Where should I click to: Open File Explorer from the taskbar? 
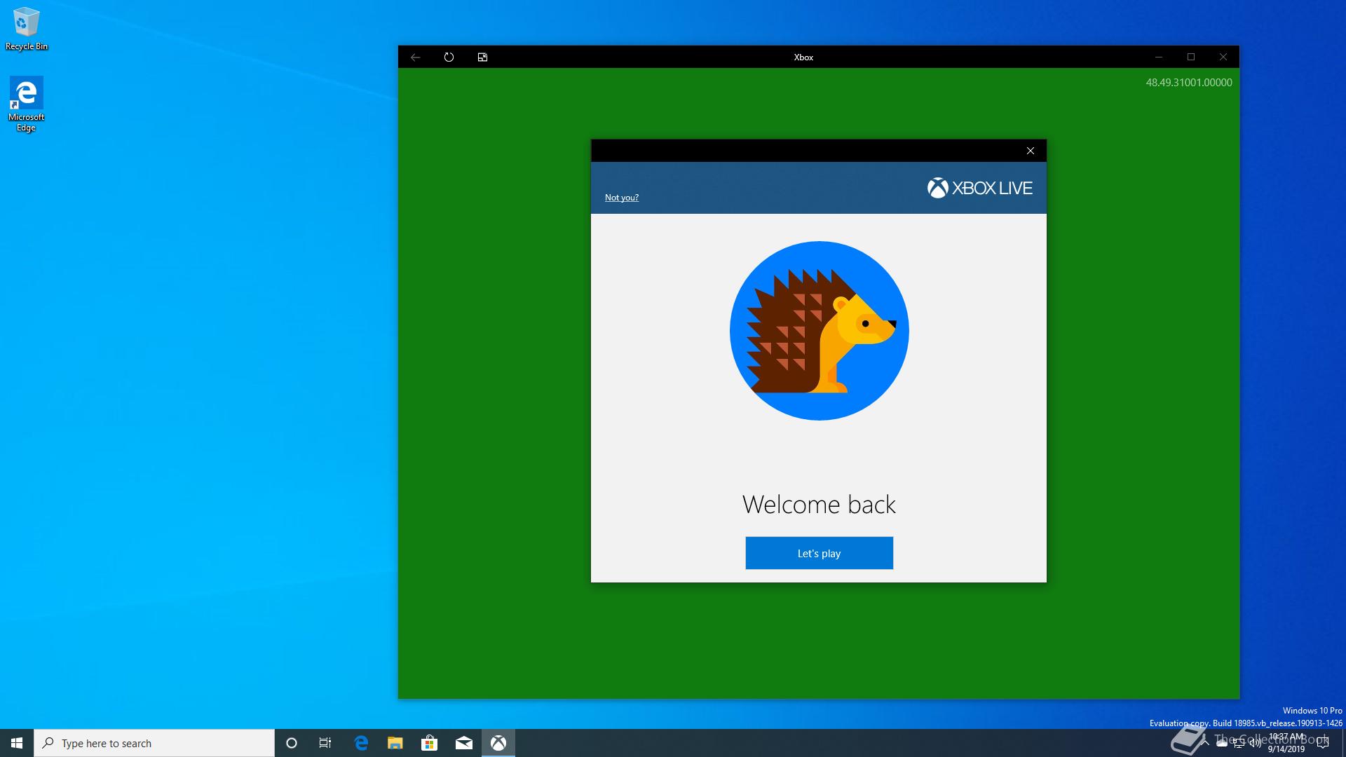tap(395, 743)
